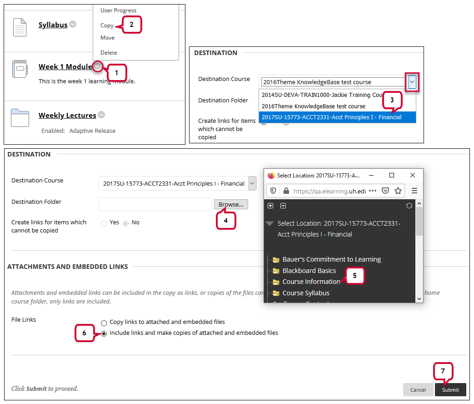Open Weekly Lectures options chevron
474x404 pixels.
pyautogui.click(x=102, y=115)
